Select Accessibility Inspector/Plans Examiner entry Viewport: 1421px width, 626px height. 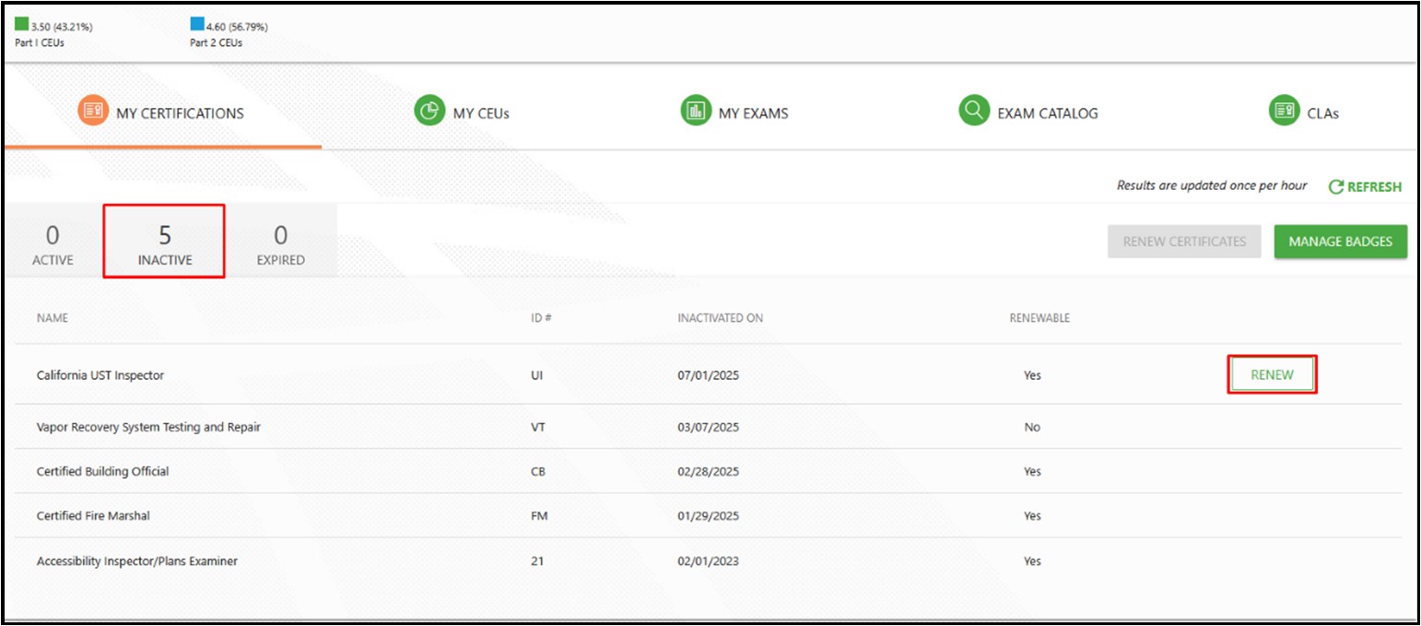point(137,561)
